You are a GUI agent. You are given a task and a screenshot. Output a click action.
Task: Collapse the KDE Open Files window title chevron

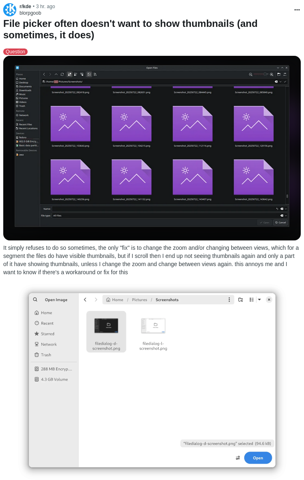coord(278,68)
